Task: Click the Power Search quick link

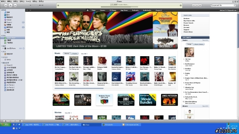Action: point(188,23)
